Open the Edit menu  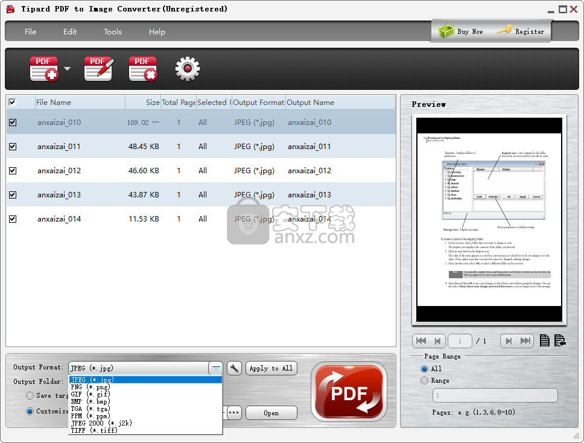(x=70, y=31)
